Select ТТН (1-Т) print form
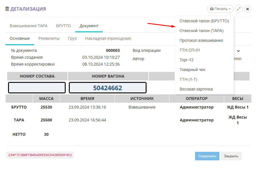The image size is (257, 177). [188, 79]
